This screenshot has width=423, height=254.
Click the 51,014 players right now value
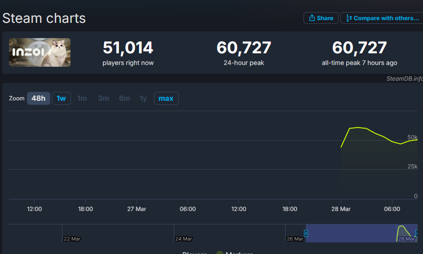click(128, 47)
